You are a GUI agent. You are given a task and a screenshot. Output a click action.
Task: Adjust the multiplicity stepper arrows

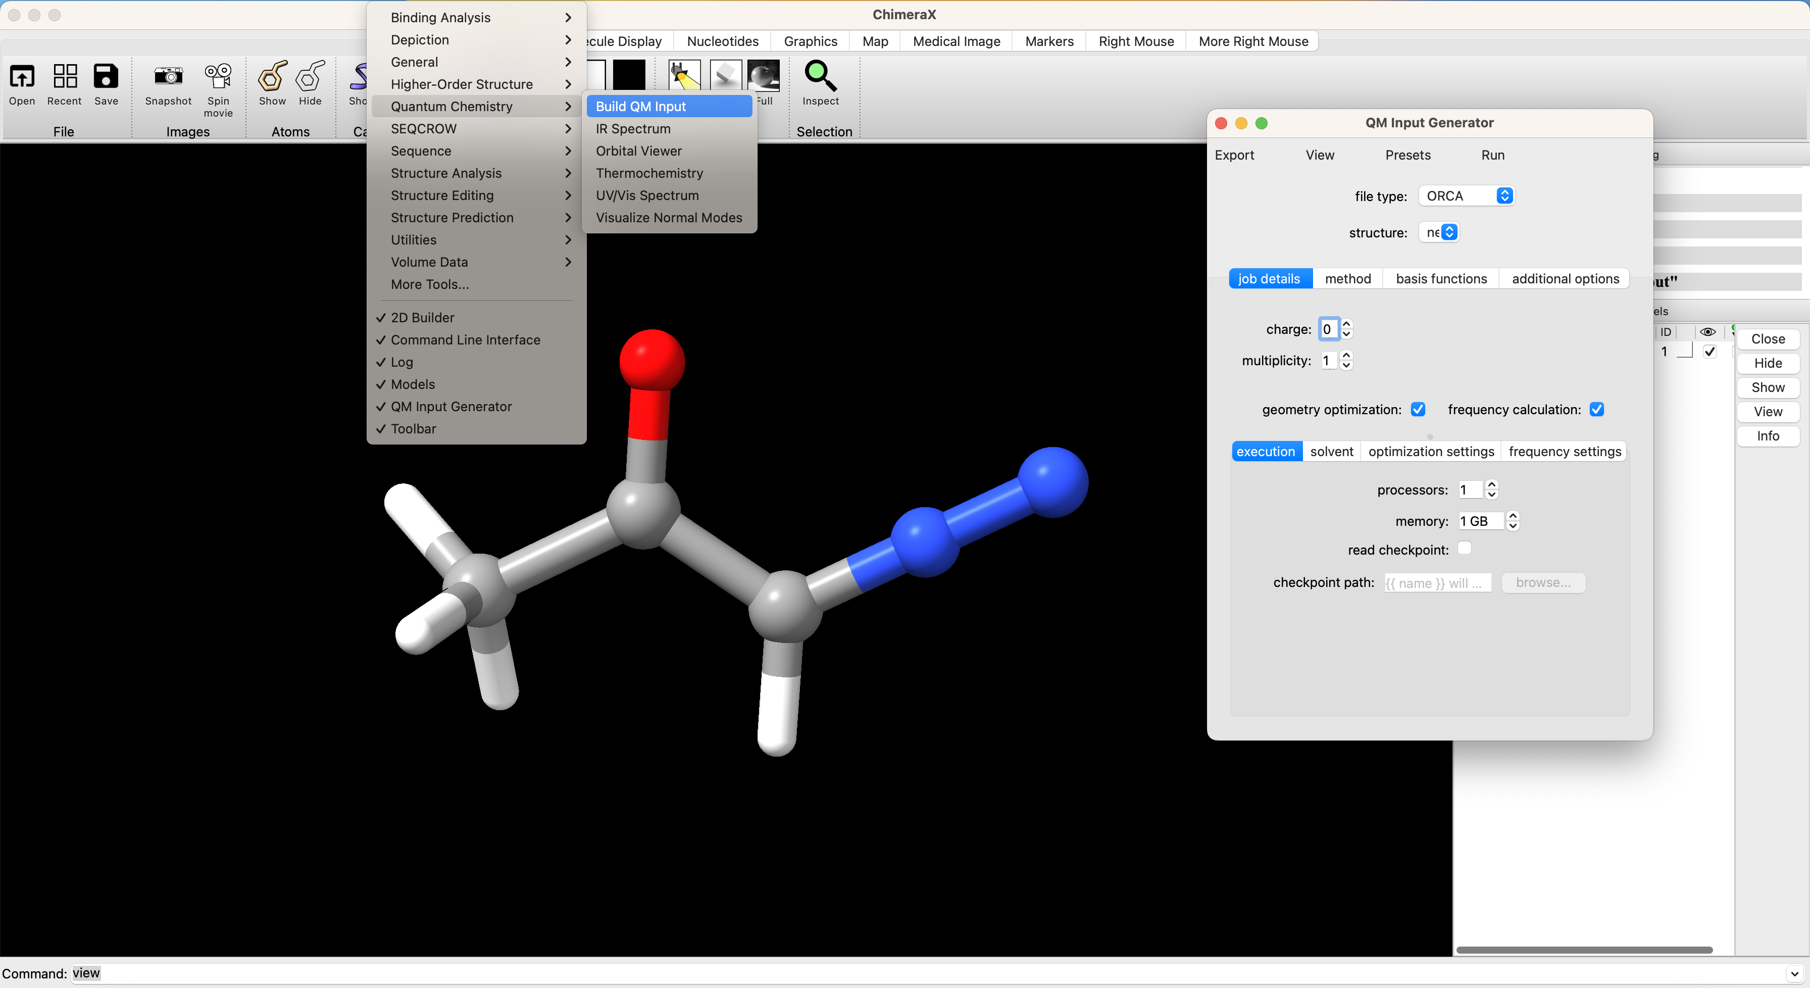(1346, 361)
